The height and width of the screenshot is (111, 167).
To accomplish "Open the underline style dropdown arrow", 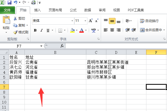I will [53, 30].
